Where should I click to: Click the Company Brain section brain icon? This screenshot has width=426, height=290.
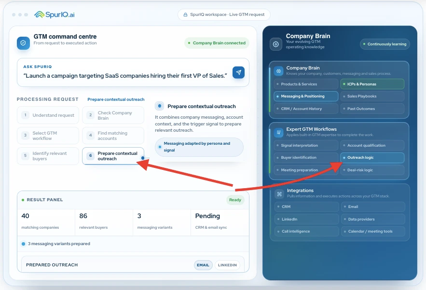tap(278, 71)
